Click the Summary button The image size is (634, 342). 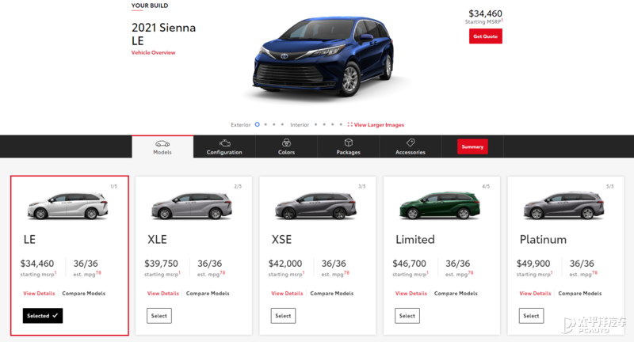point(472,146)
